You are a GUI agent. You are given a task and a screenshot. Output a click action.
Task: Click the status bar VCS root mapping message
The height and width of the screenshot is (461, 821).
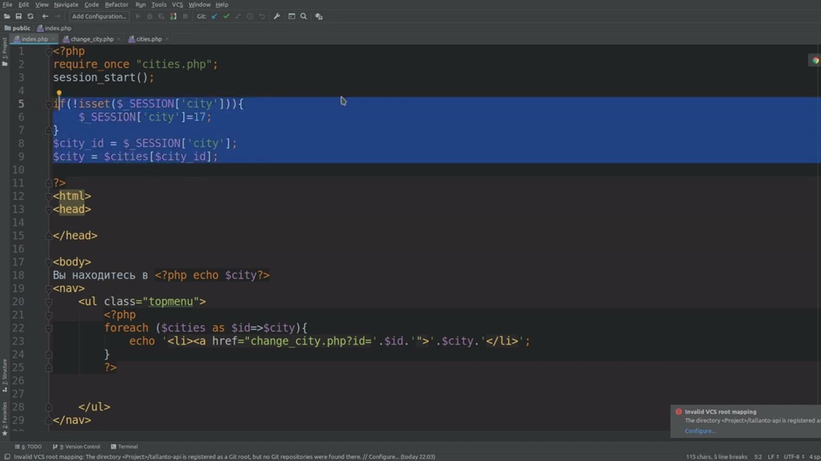coord(224,457)
